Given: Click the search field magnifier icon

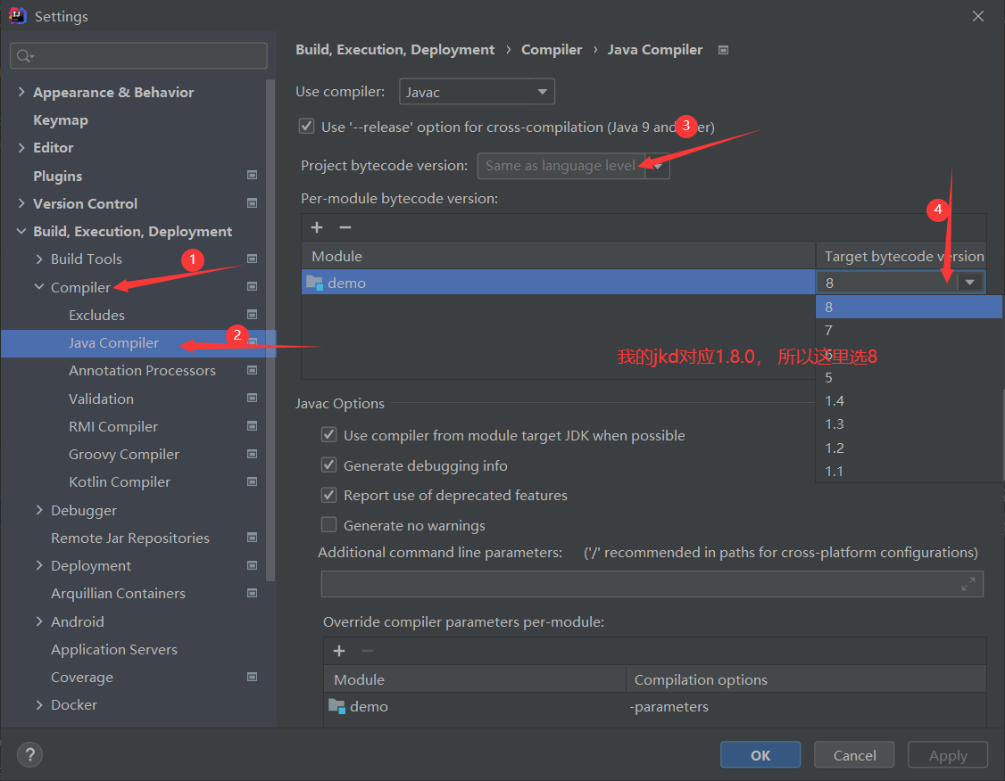Looking at the screenshot, I should coord(24,56).
